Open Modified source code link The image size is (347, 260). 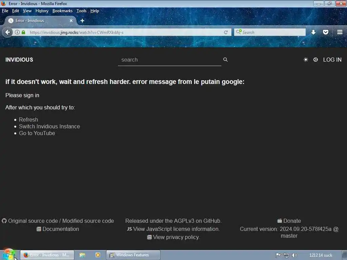[x=88, y=221]
